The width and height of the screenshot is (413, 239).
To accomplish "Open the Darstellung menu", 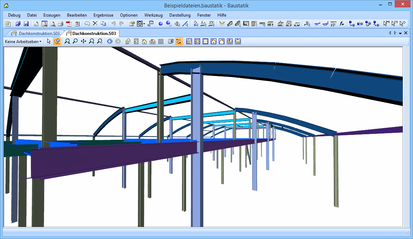I will [x=180, y=15].
